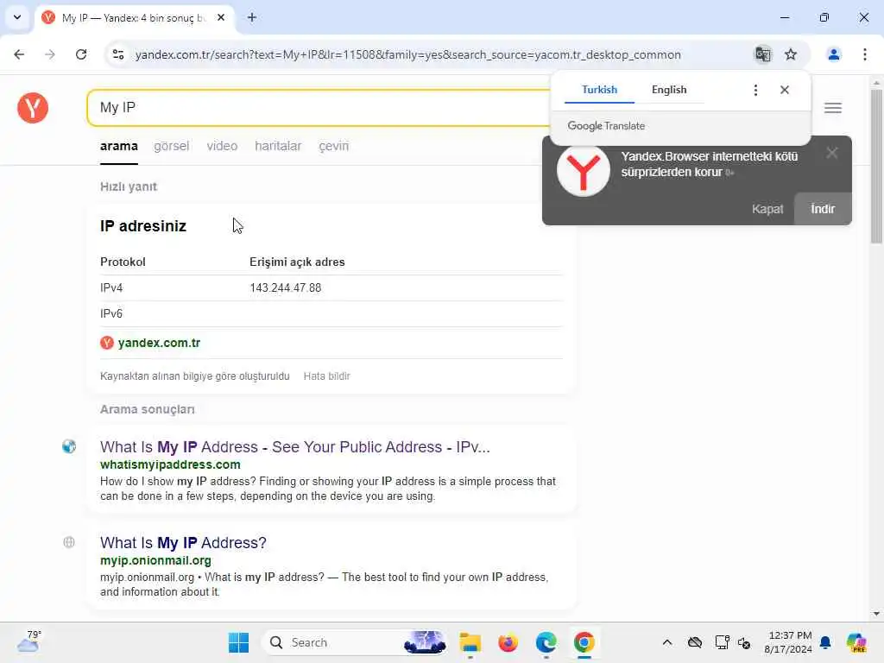Open the Windows Start menu
The width and height of the screenshot is (884, 663).
pyautogui.click(x=238, y=642)
